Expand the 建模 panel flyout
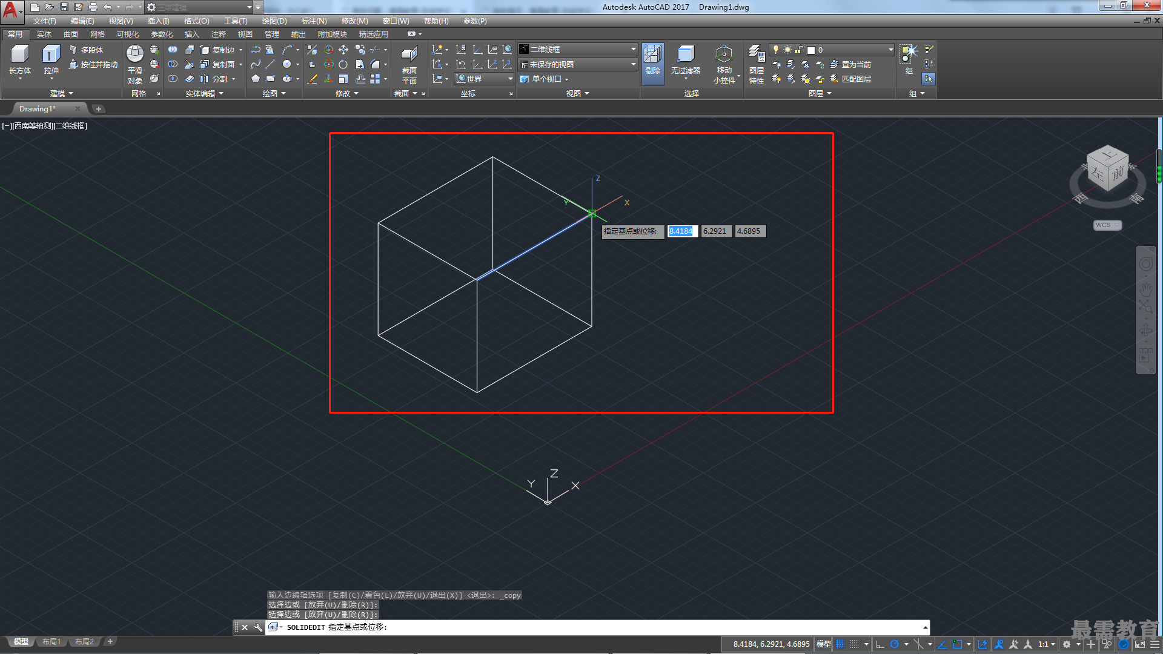 click(61, 93)
